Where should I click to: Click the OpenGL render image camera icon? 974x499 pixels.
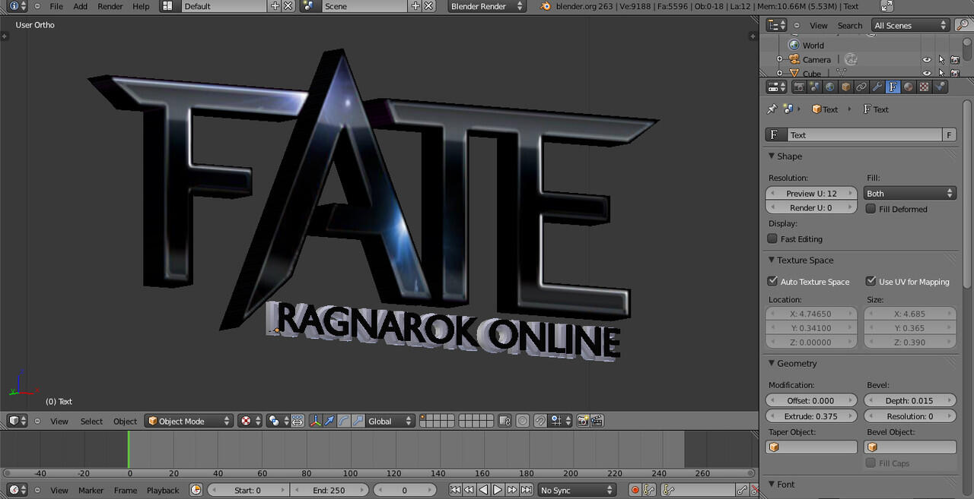point(583,421)
